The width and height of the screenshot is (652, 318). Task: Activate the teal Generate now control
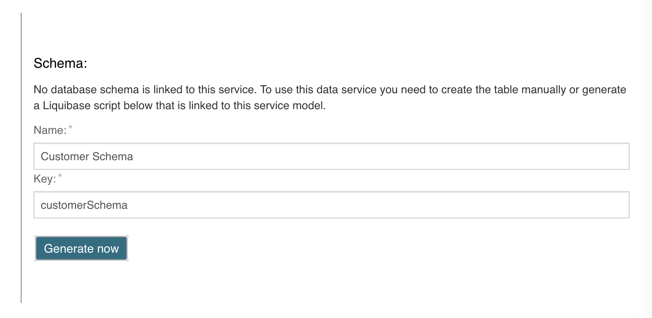click(81, 248)
